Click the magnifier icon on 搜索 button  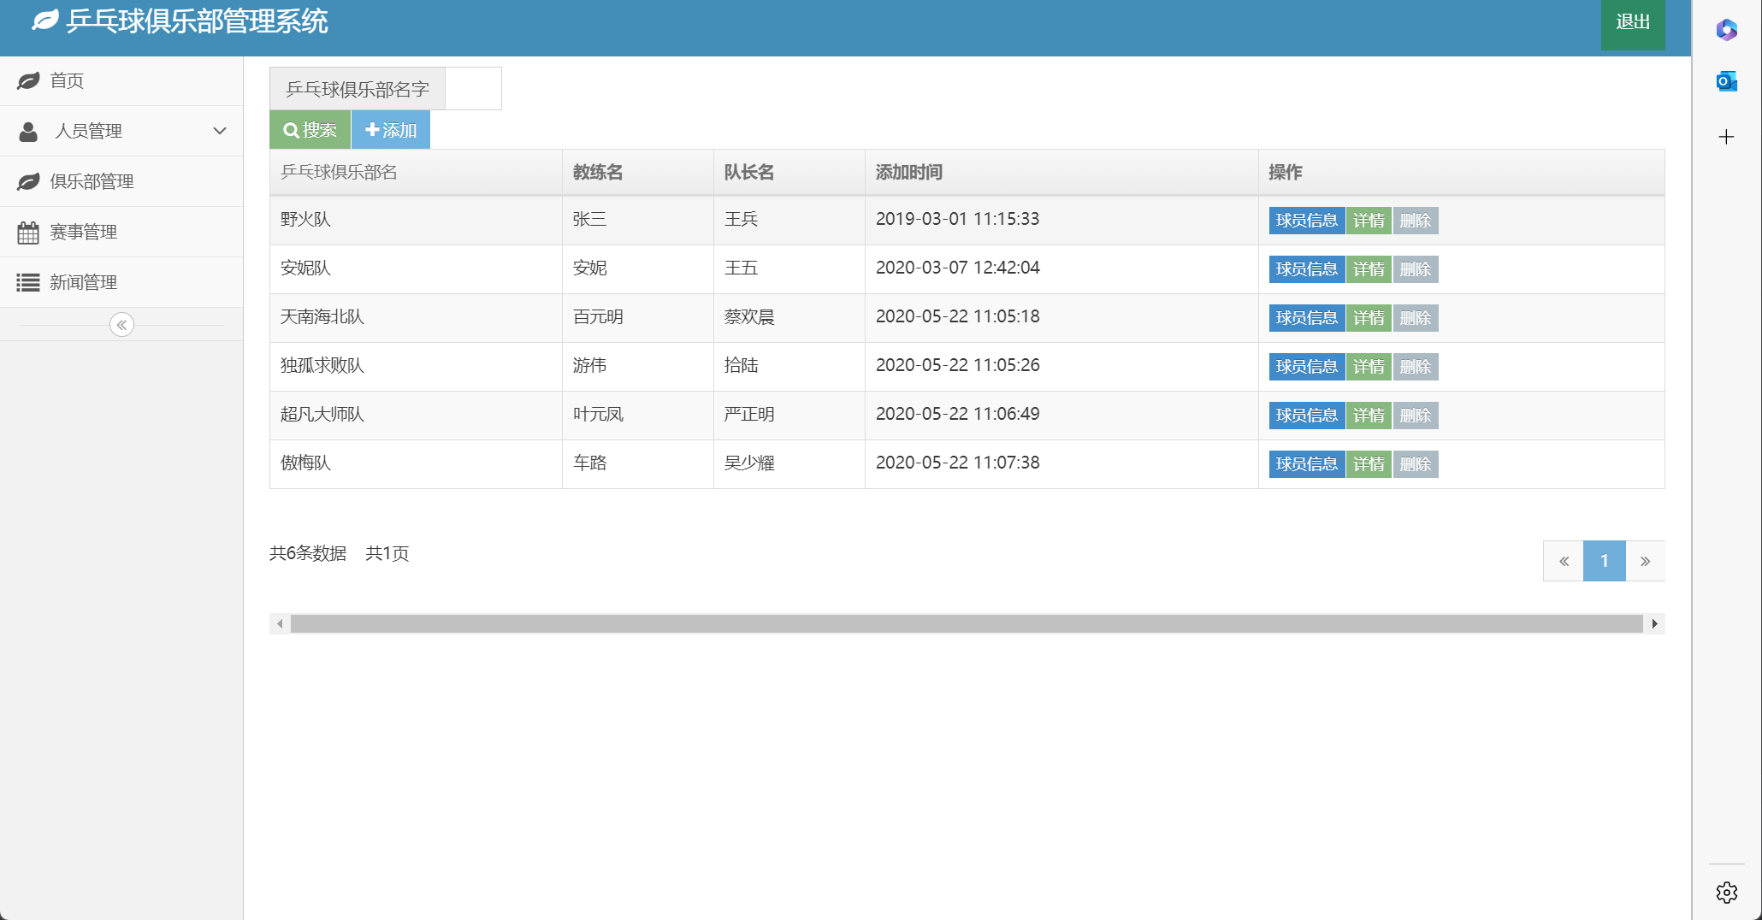292,130
